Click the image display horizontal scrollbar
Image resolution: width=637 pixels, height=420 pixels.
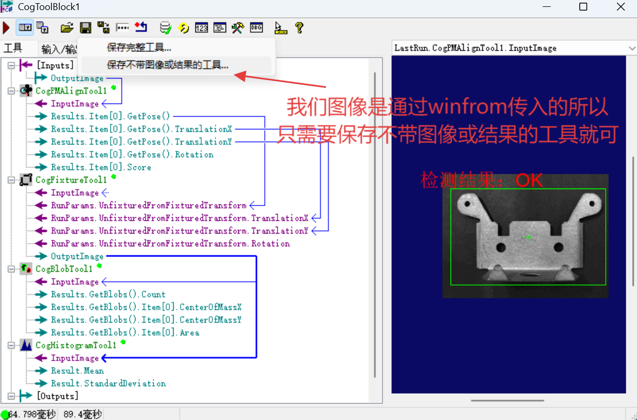tap(507, 401)
